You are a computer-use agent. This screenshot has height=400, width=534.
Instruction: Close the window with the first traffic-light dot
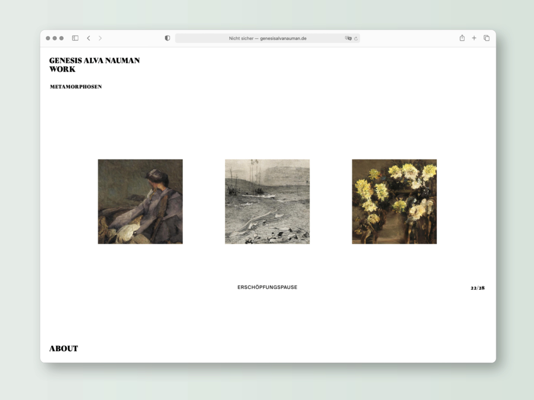48,38
